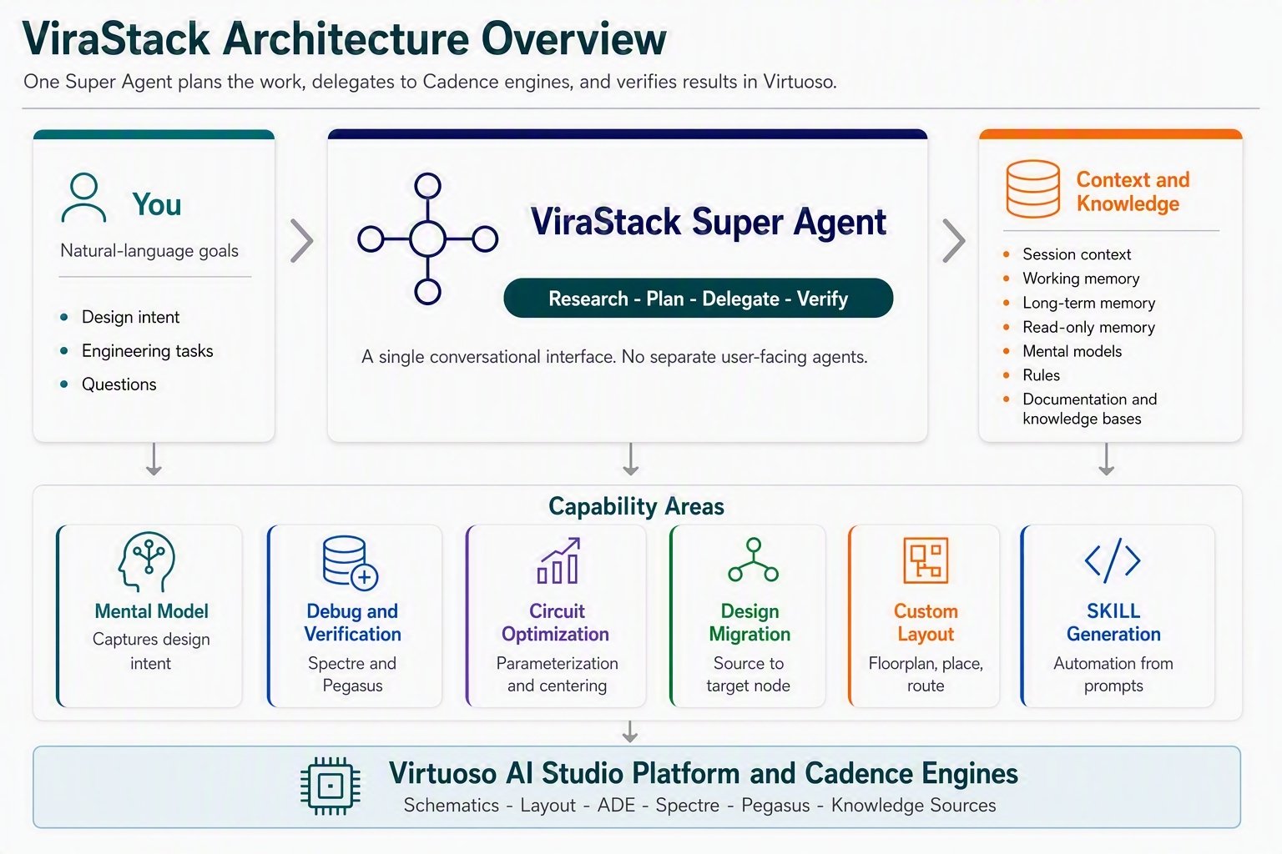The image size is (1282, 854).
Task: Click the "Source to target node" description
Action: 749,675
